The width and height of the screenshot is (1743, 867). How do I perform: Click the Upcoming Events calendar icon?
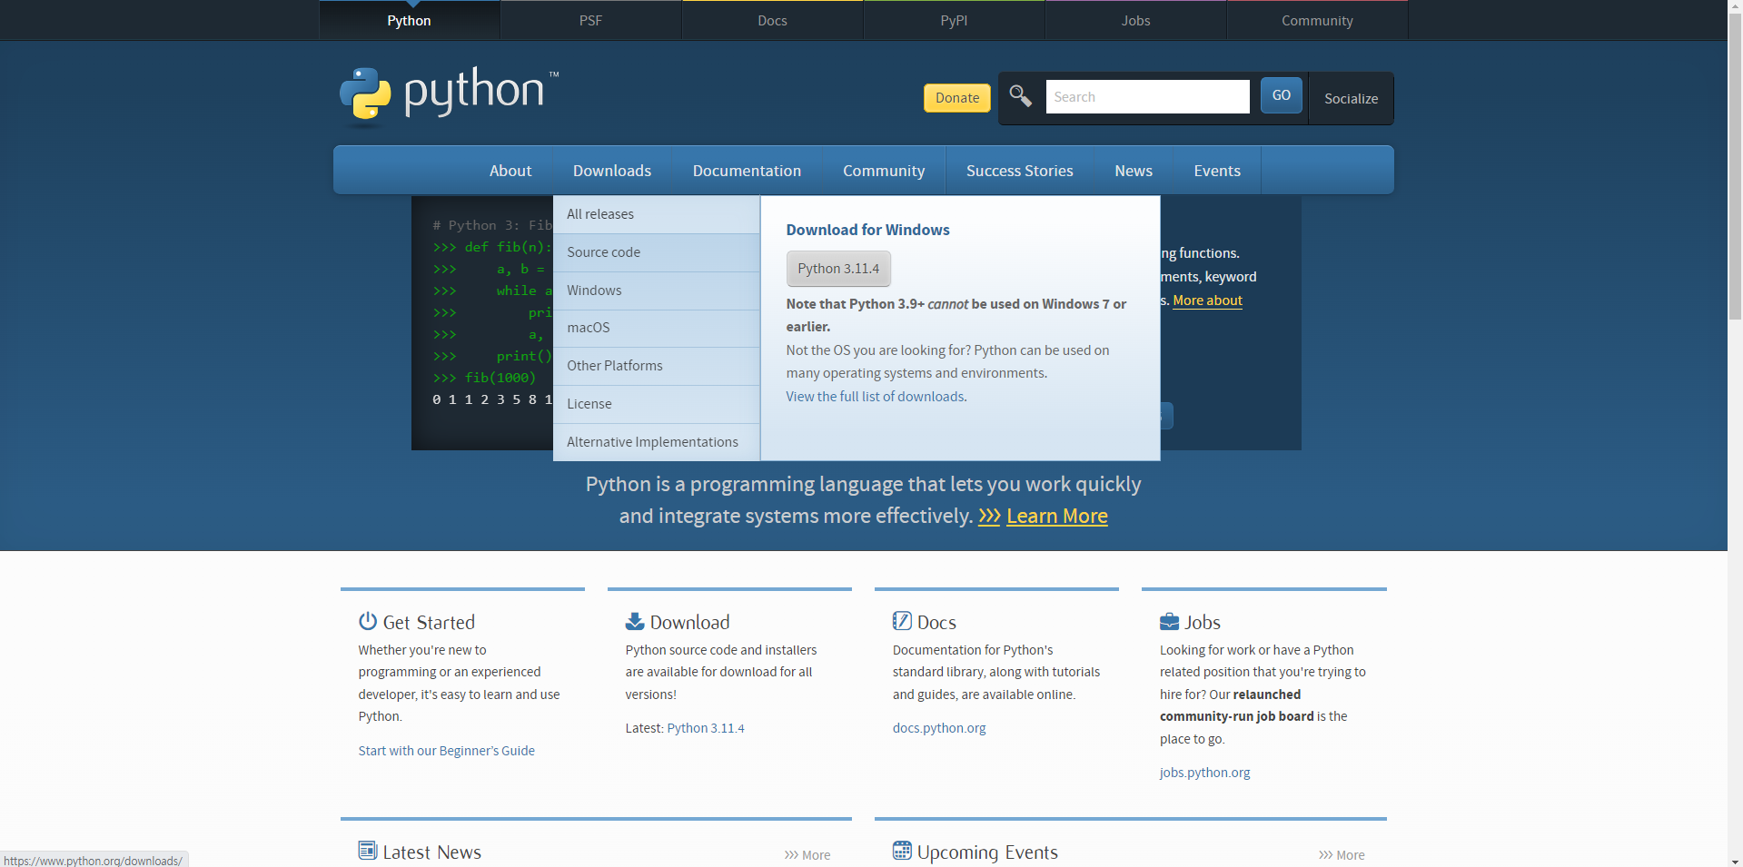click(902, 851)
